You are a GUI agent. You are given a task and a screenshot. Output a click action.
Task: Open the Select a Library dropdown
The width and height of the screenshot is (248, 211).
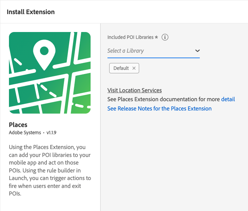pos(153,51)
